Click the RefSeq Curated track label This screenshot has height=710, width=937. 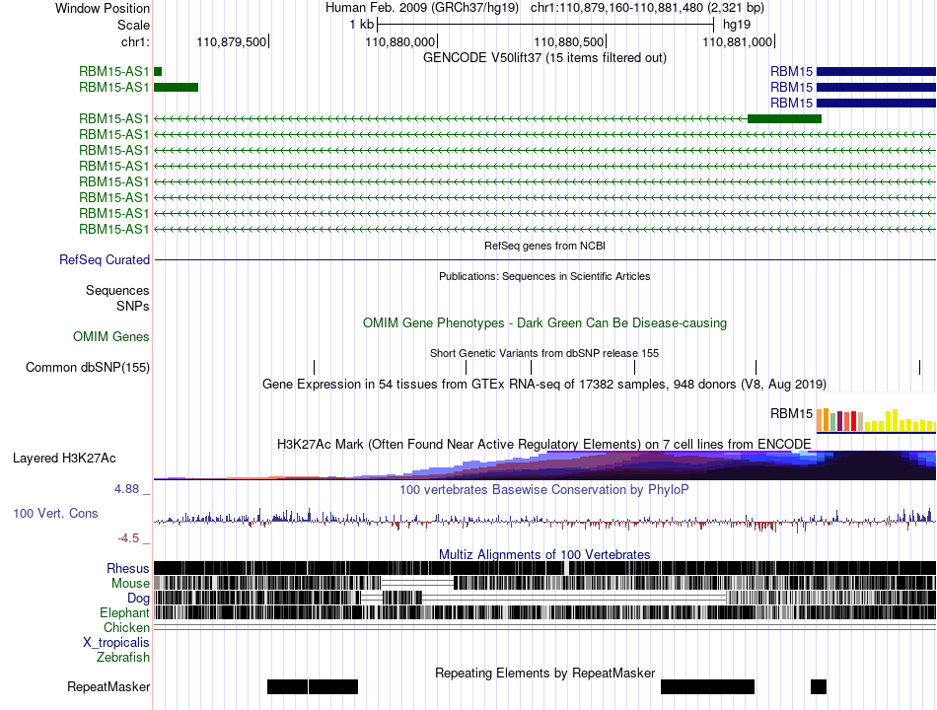105,260
